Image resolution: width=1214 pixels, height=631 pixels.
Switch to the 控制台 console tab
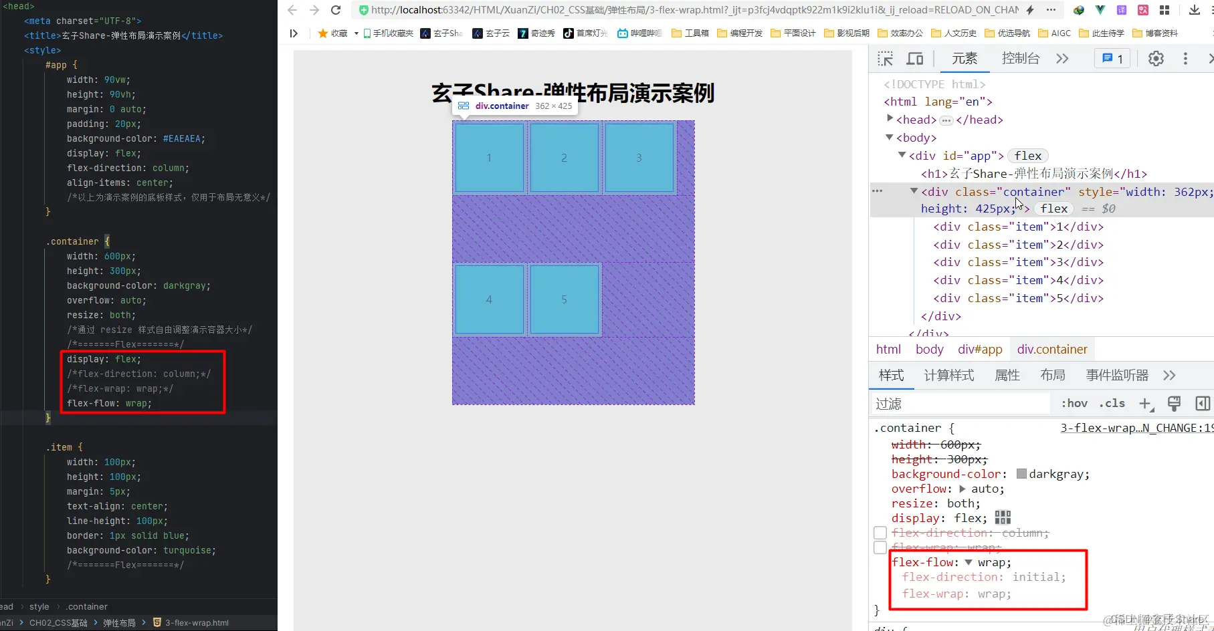click(x=1021, y=59)
